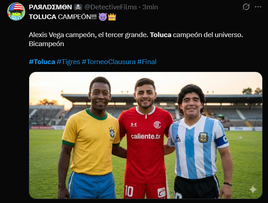Click the pirate flag emoji beside username
268x203 pixels.
[x=78, y=7]
